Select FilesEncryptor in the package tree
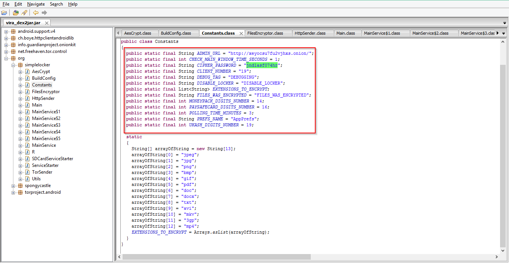Viewport: 509px width, 263px height. (45, 92)
